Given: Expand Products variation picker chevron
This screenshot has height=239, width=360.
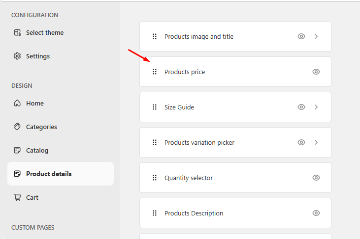Looking at the screenshot, I should [316, 142].
